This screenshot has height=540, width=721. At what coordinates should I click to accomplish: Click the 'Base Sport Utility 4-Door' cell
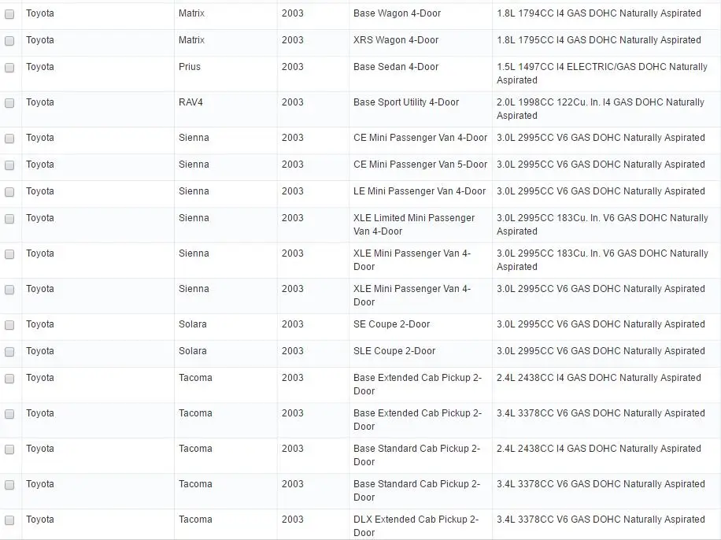point(421,109)
